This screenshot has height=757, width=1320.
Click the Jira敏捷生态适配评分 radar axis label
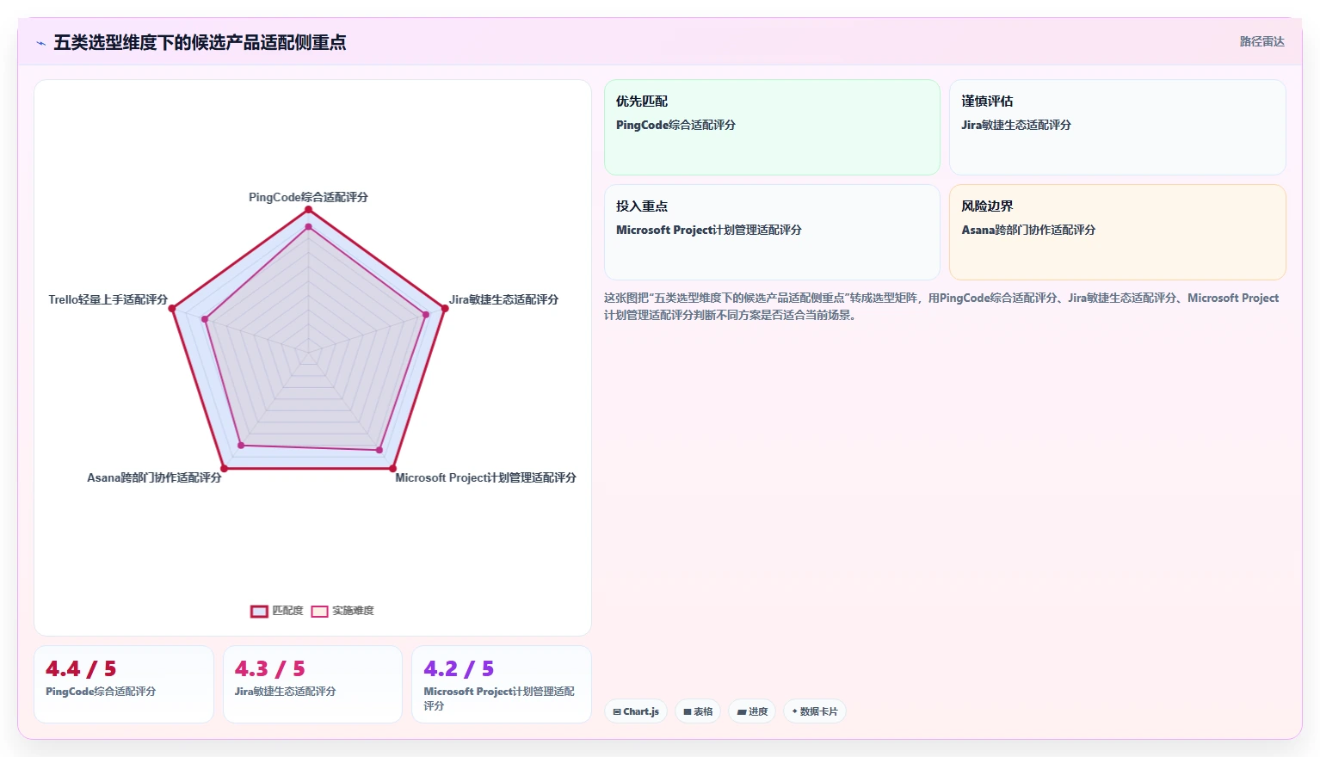click(x=503, y=299)
